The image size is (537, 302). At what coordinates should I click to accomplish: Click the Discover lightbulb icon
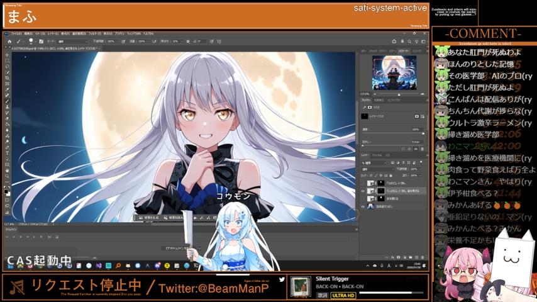click(416, 42)
